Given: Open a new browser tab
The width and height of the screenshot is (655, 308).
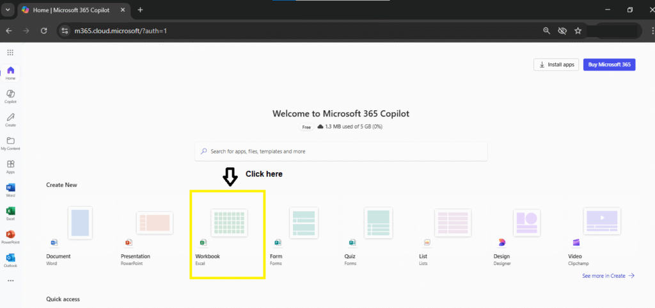Looking at the screenshot, I should tap(140, 10).
